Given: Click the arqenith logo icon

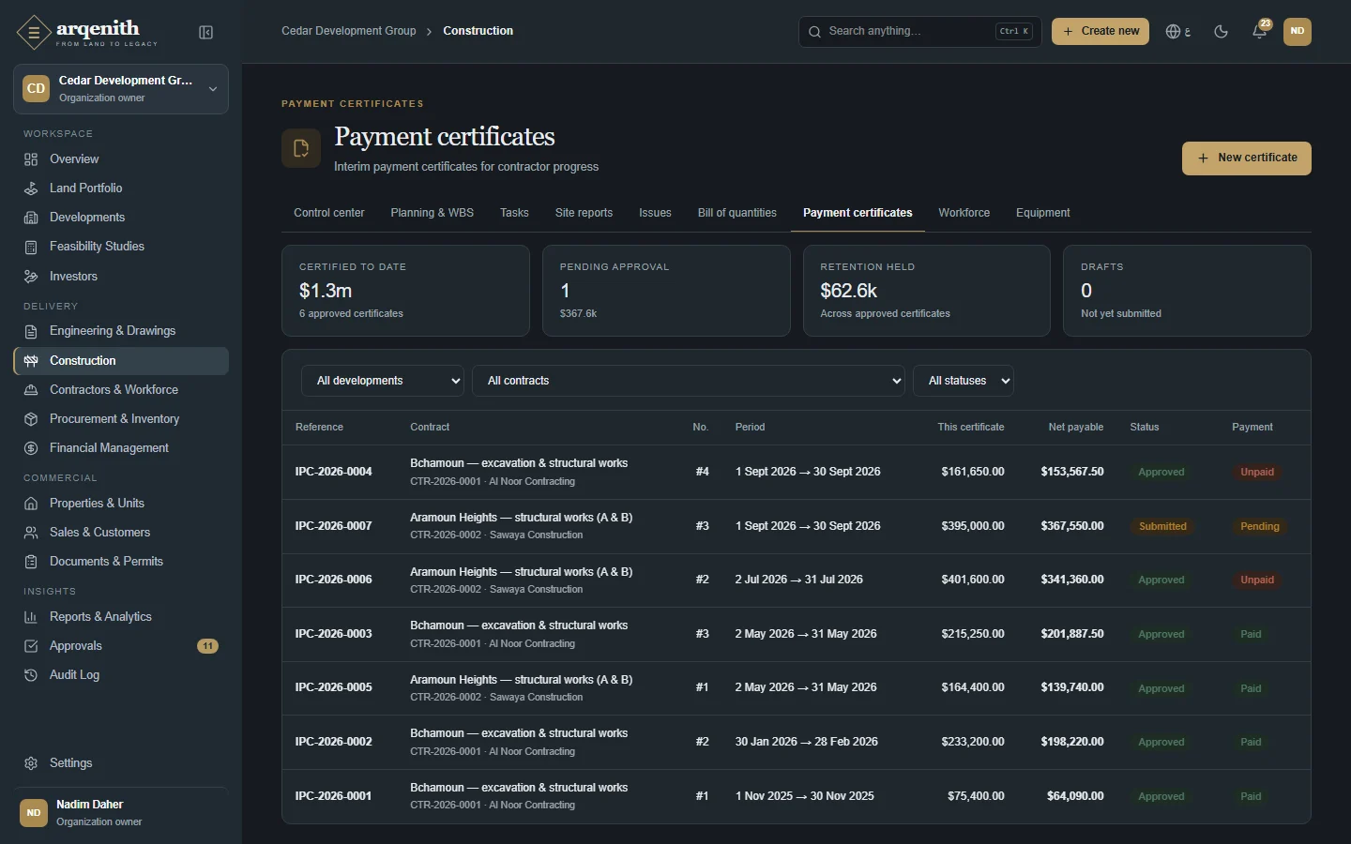Looking at the screenshot, I should (34, 33).
